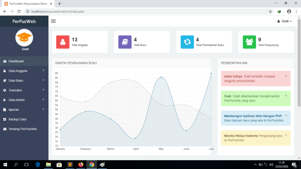301x169 pixels.
Task: Open Firefox from the taskbar
Action: [81, 165]
